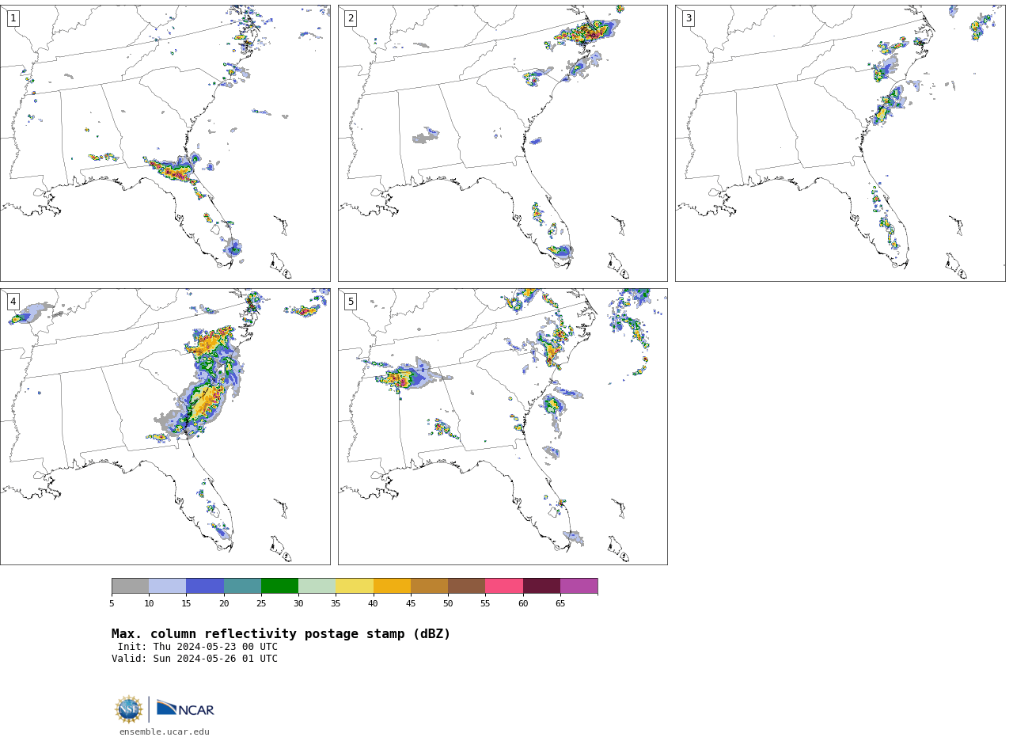Viewport: 1013px width, 741px height.
Task: Click the panel number 1 label
Action: pyautogui.click(x=13, y=18)
